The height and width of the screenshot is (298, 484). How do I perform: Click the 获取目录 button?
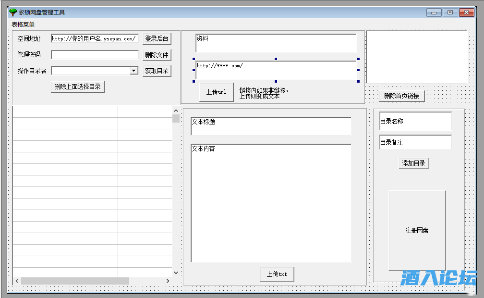coord(156,70)
